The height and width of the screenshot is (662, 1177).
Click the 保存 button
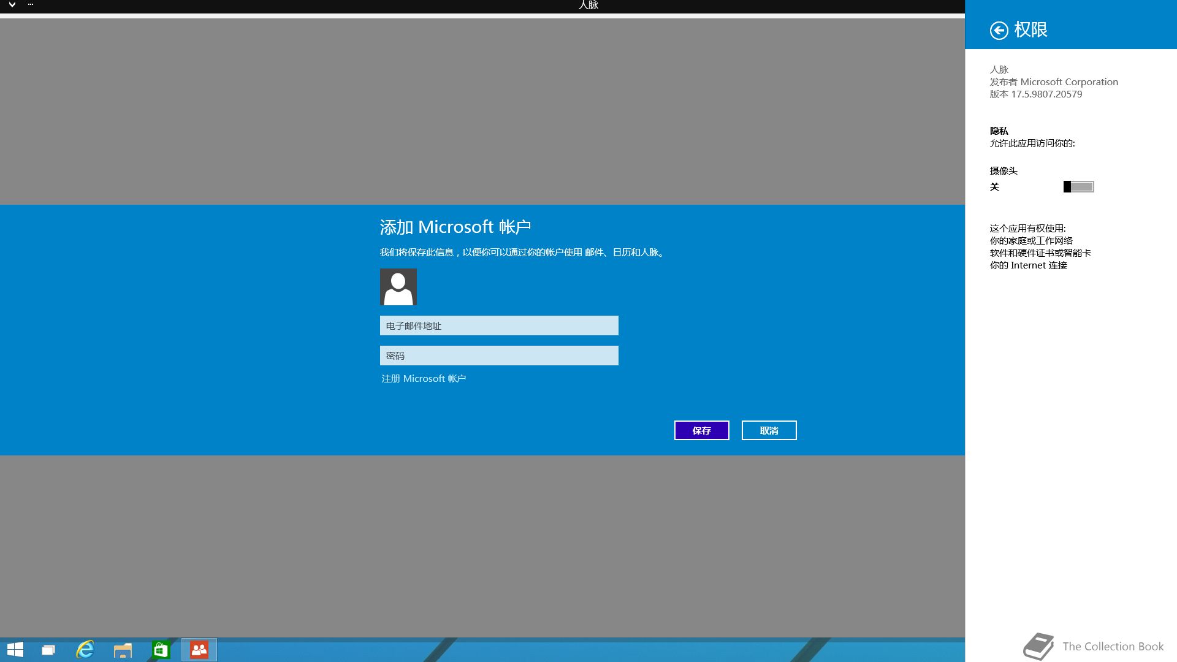point(701,430)
